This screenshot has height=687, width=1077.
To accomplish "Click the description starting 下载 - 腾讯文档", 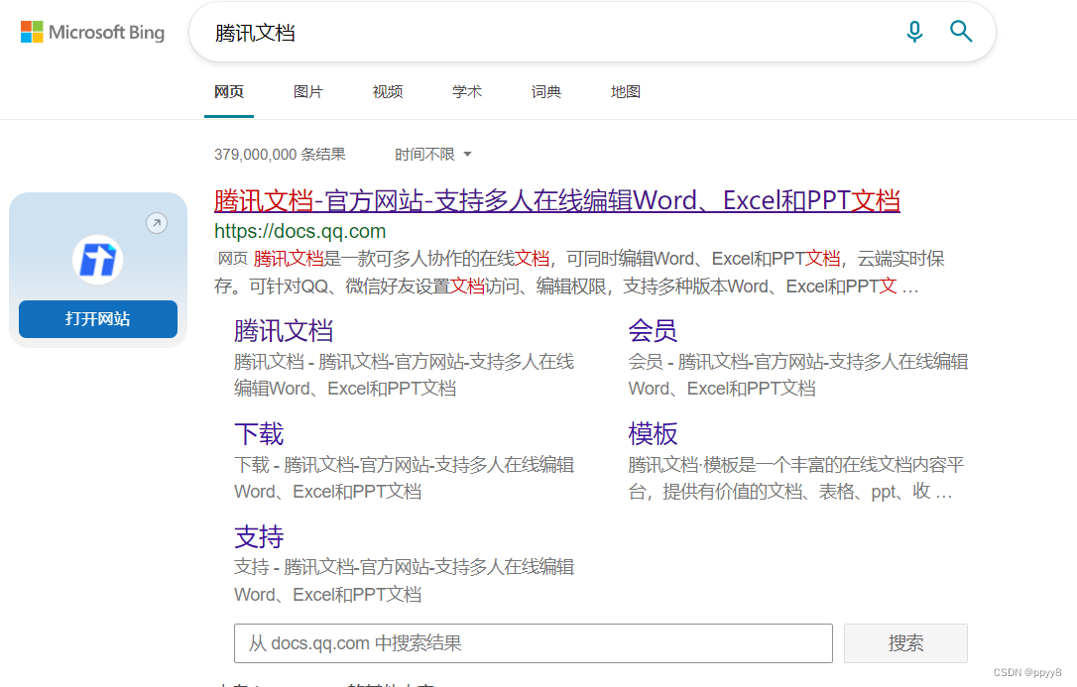I will coord(404,479).
